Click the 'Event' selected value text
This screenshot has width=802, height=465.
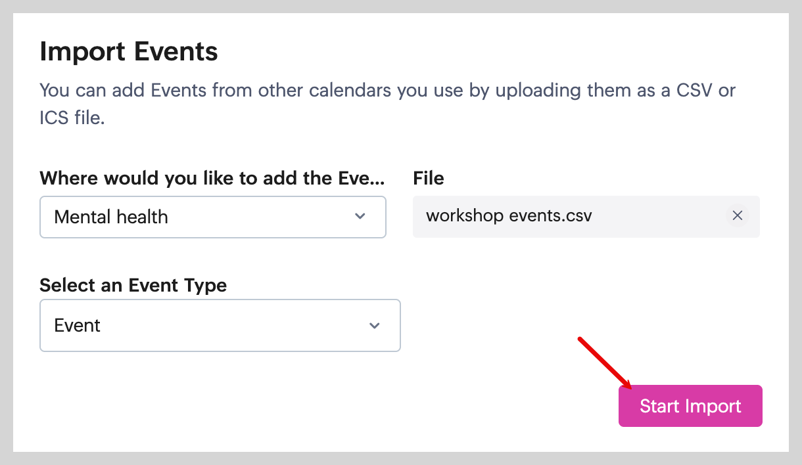click(78, 326)
